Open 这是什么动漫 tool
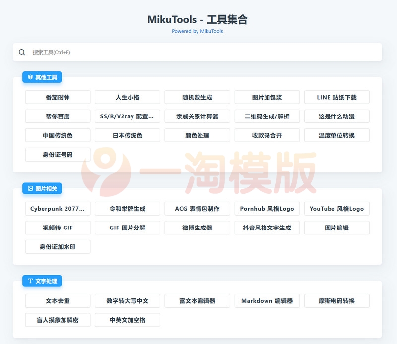 pyautogui.click(x=337, y=116)
